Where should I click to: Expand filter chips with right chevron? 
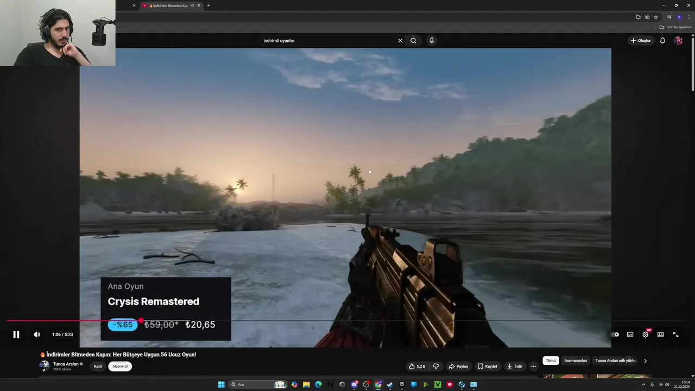(x=645, y=361)
